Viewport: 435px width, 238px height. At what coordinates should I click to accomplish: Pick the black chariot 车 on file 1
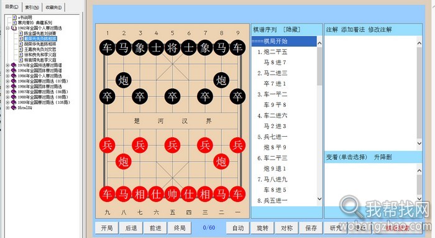[107, 48]
